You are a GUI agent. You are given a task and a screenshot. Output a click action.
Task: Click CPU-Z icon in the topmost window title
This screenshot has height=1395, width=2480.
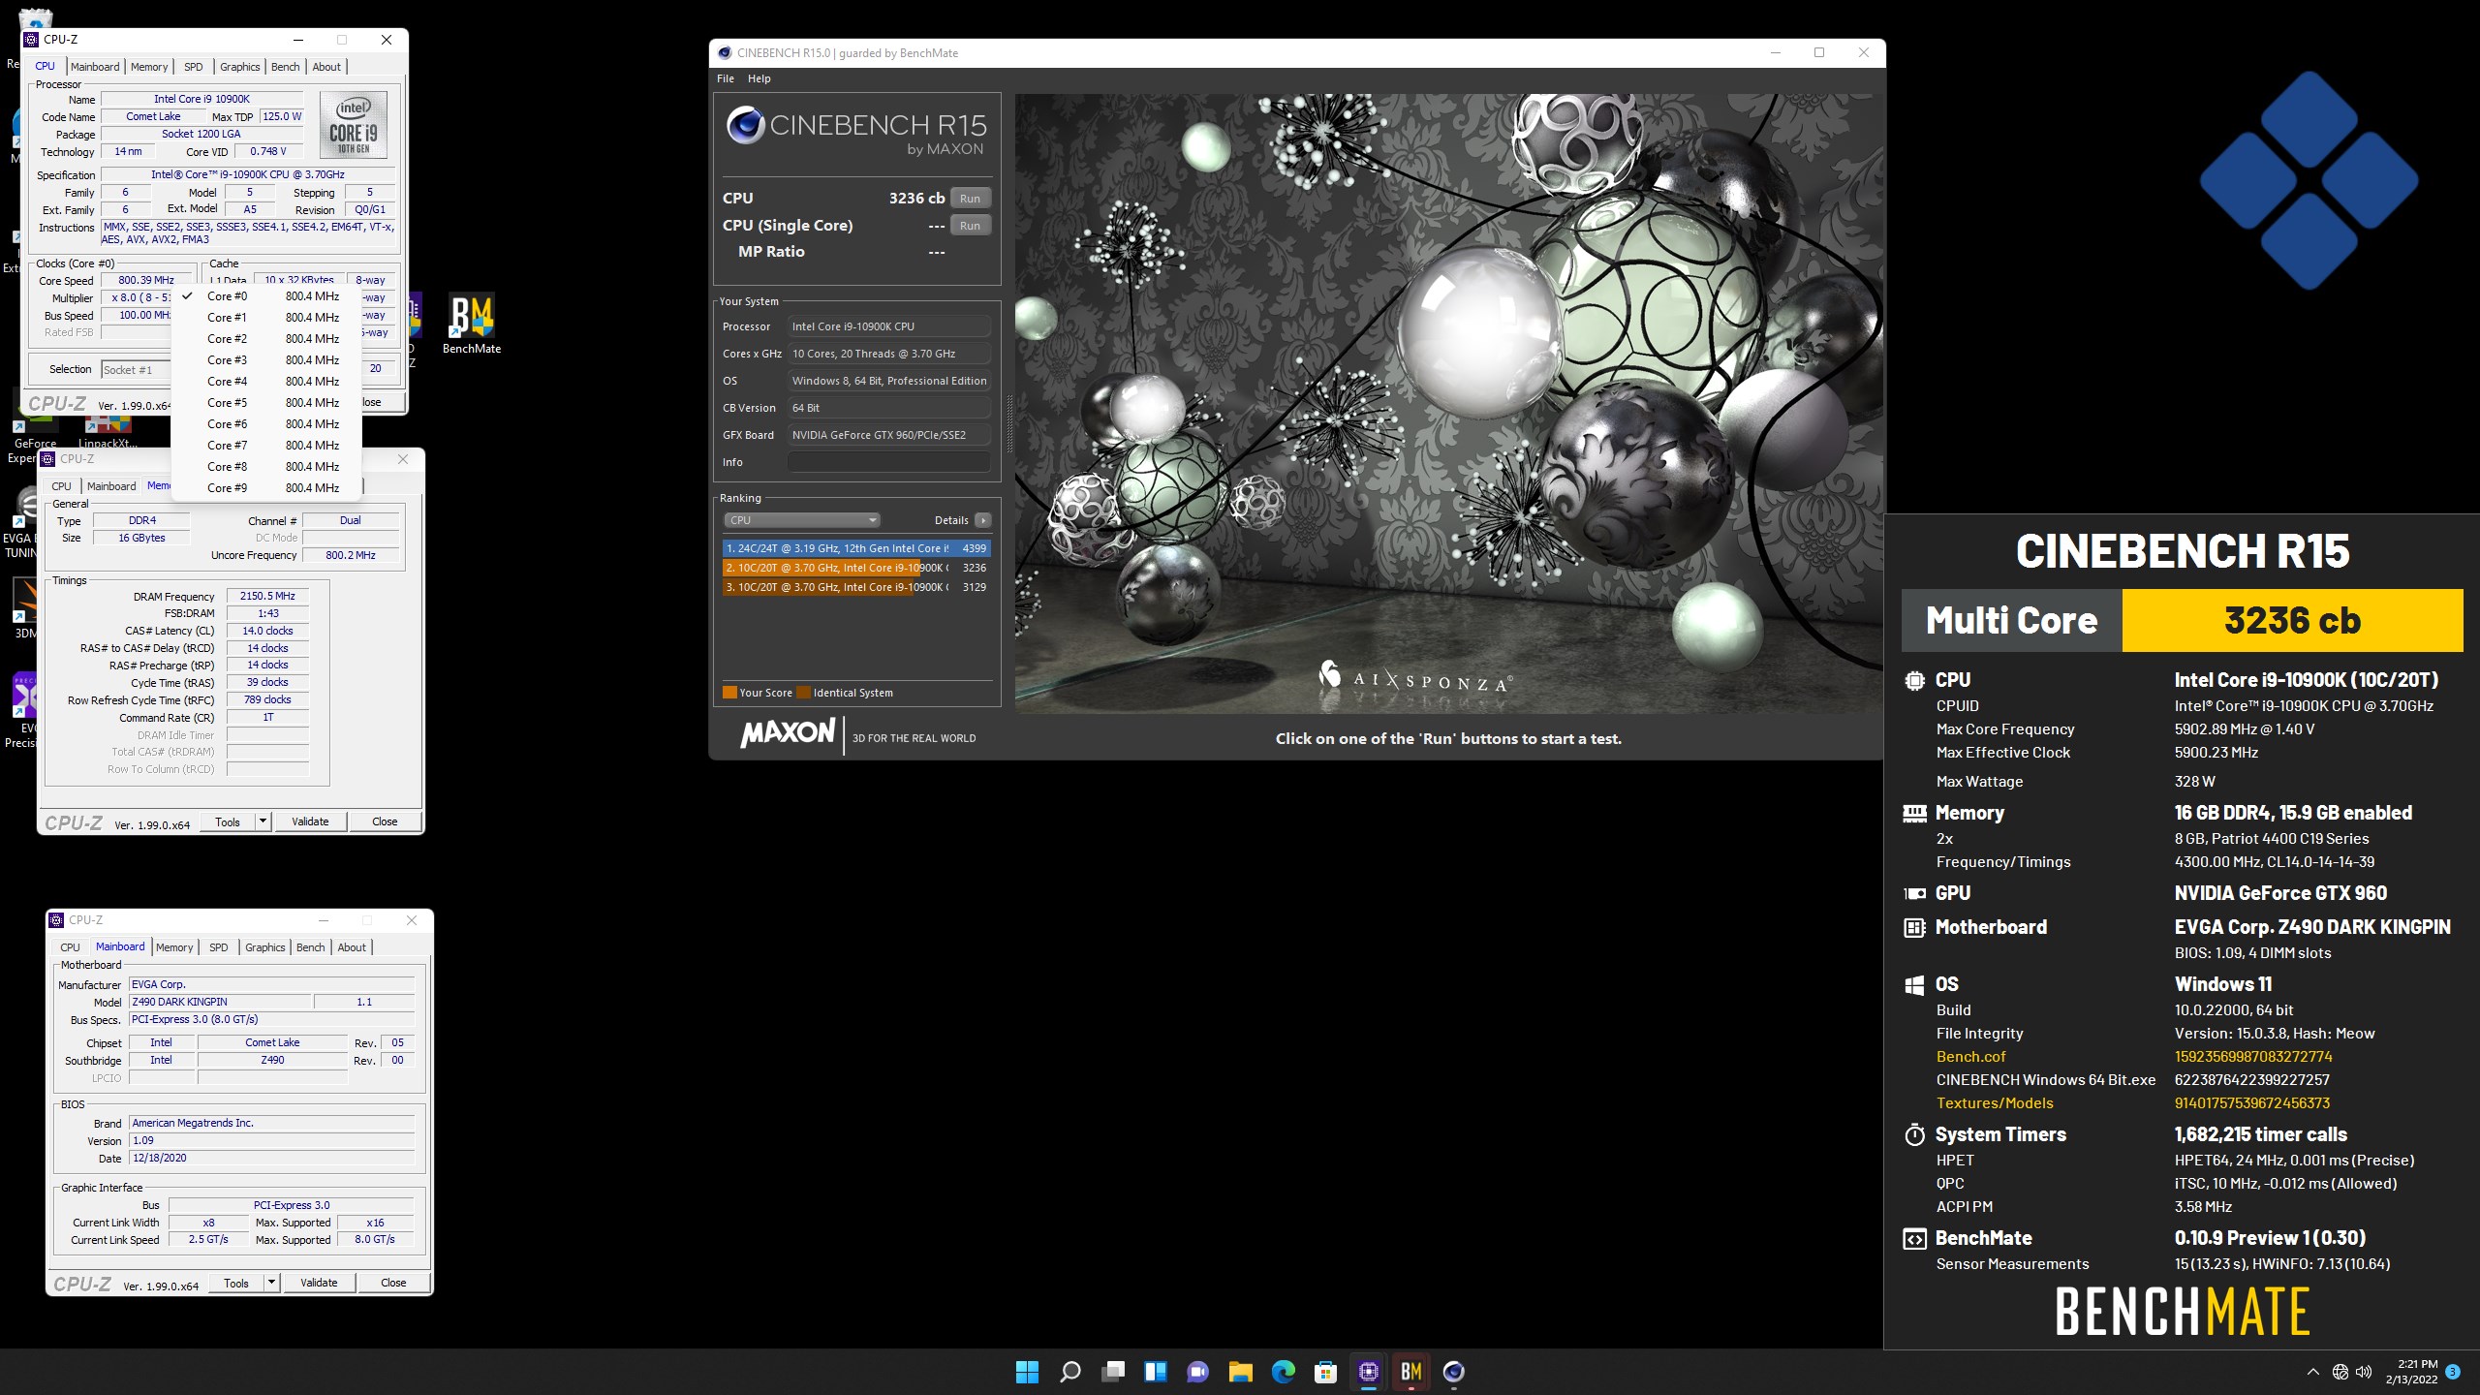point(31,40)
